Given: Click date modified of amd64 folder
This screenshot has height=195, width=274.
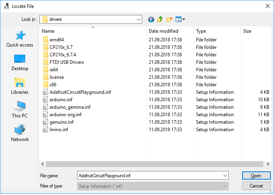Looking at the screenshot, I should pos(165,40).
